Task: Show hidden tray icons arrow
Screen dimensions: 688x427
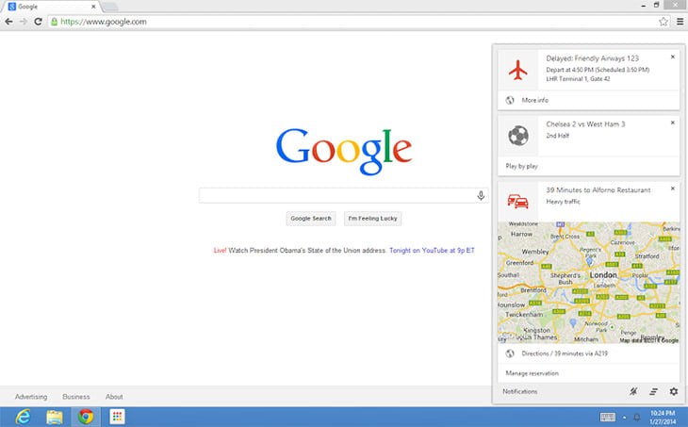Action: (624, 418)
